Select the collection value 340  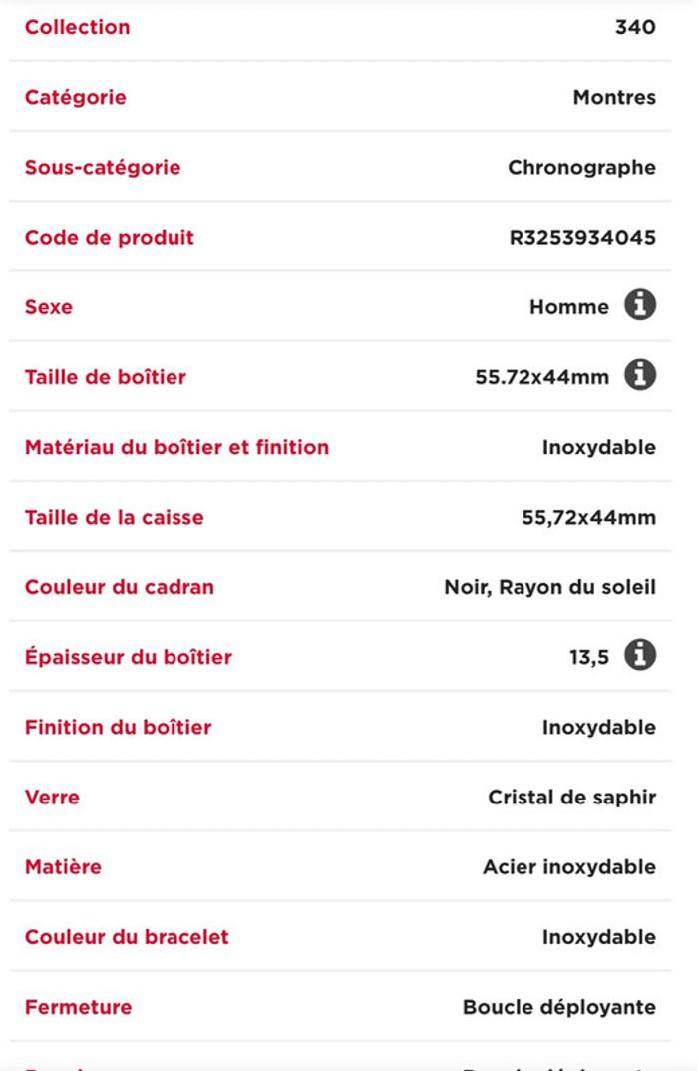[635, 27]
